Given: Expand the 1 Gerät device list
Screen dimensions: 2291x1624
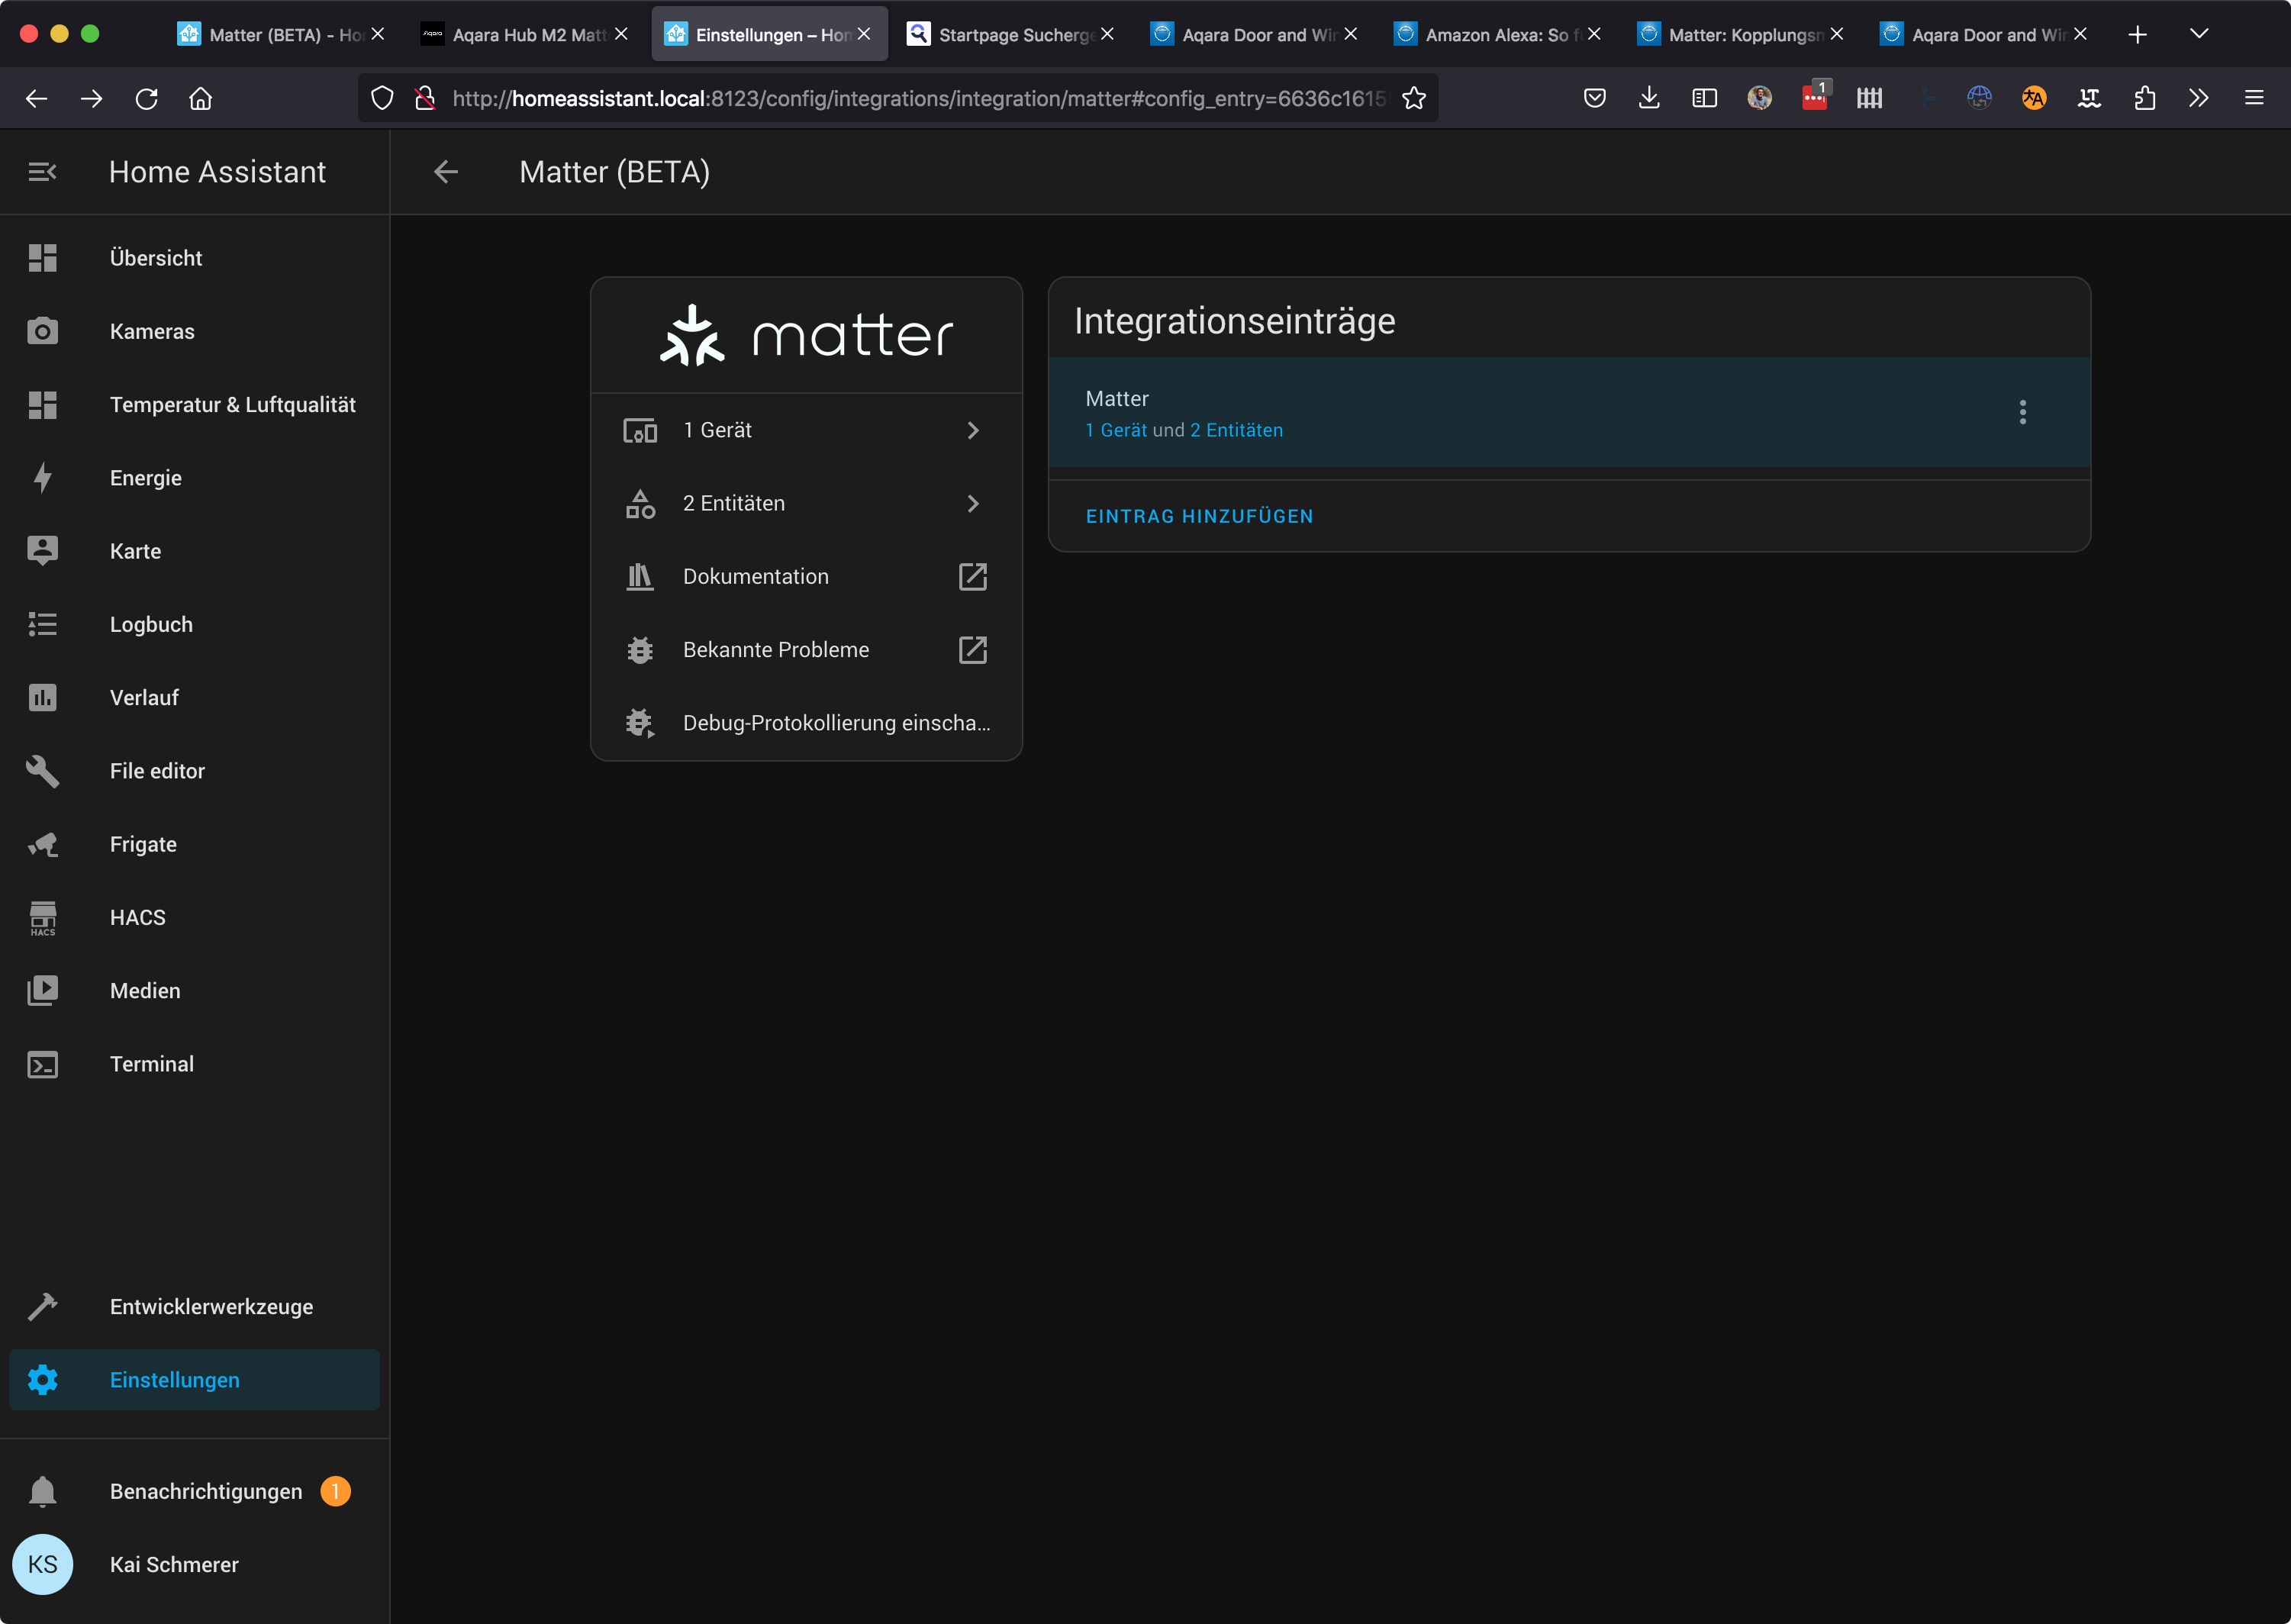Looking at the screenshot, I should coord(805,430).
